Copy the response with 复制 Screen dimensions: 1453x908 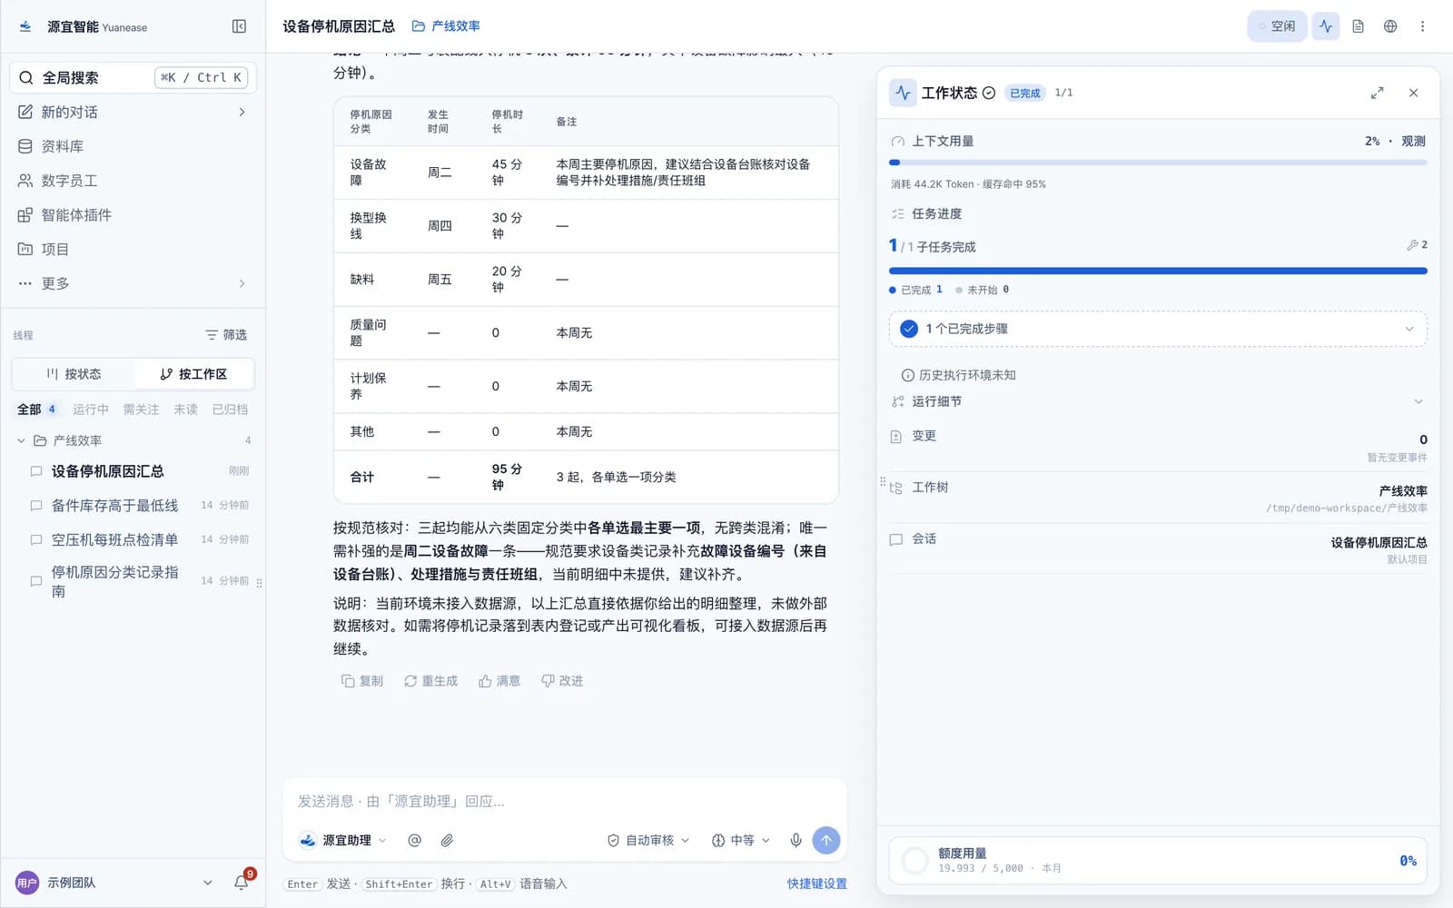tap(361, 681)
